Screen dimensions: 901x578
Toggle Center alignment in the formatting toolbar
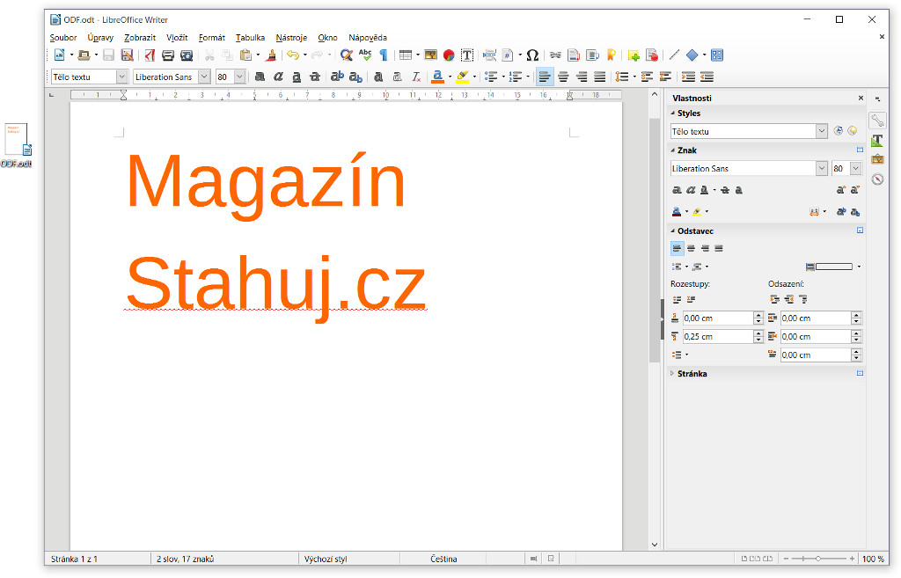pyautogui.click(x=563, y=77)
